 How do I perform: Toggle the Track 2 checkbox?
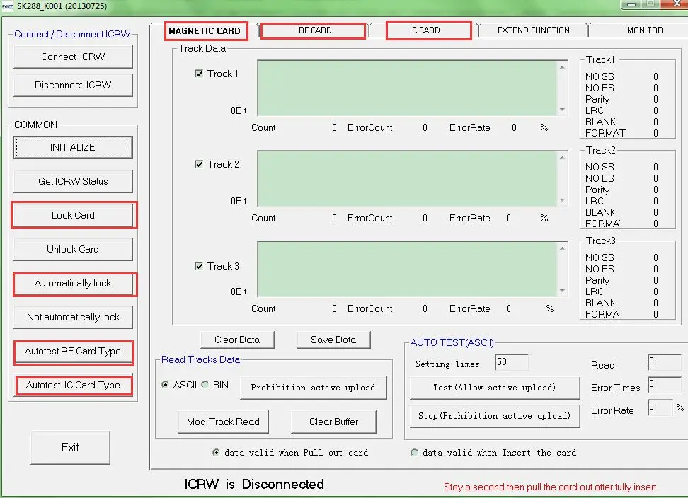[199, 164]
